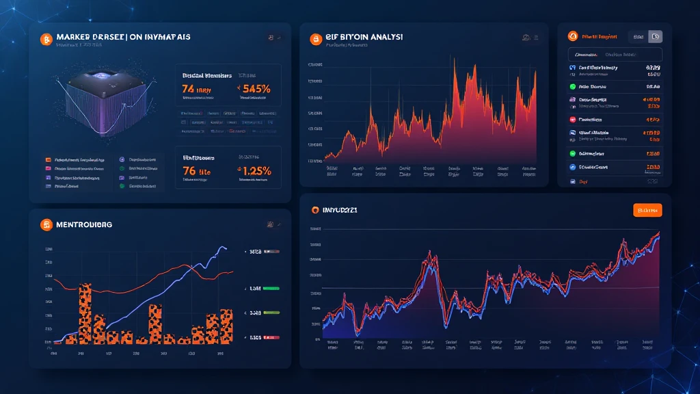This screenshot has width=700, height=394.
Task: Select the red circular coin icon in the list
Action: pyautogui.click(x=571, y=120)
